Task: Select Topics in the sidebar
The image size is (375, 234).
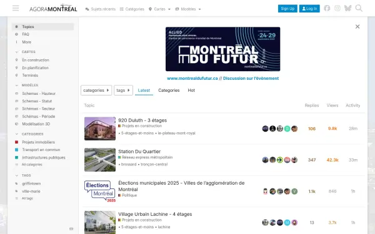Action: (x=42, y=27)
